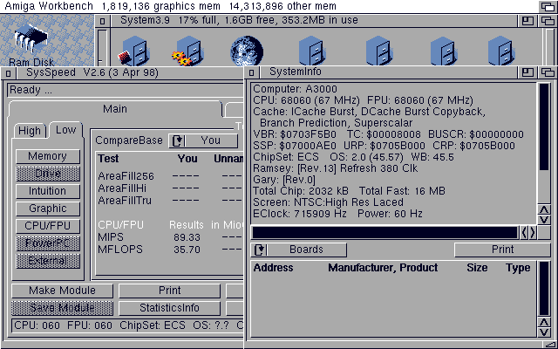Run the Memory test

click(x=47, y=156)
